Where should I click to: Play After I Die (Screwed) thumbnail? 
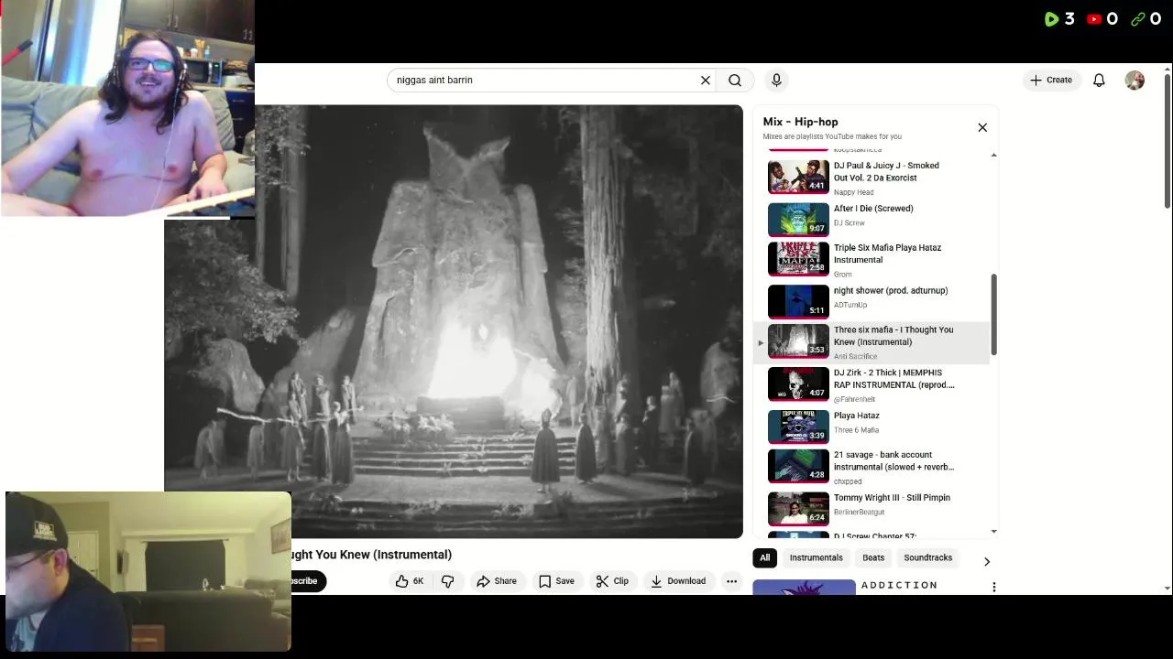[798, 220]
